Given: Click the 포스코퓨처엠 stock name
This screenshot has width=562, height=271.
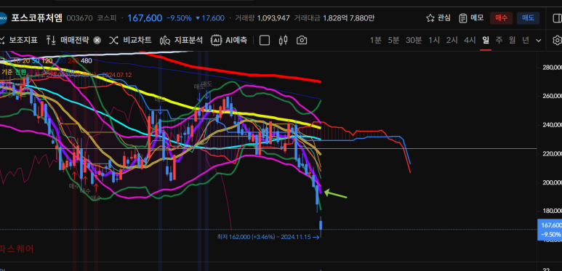Looking at the screenshot, I should click(x=37, y=18).
